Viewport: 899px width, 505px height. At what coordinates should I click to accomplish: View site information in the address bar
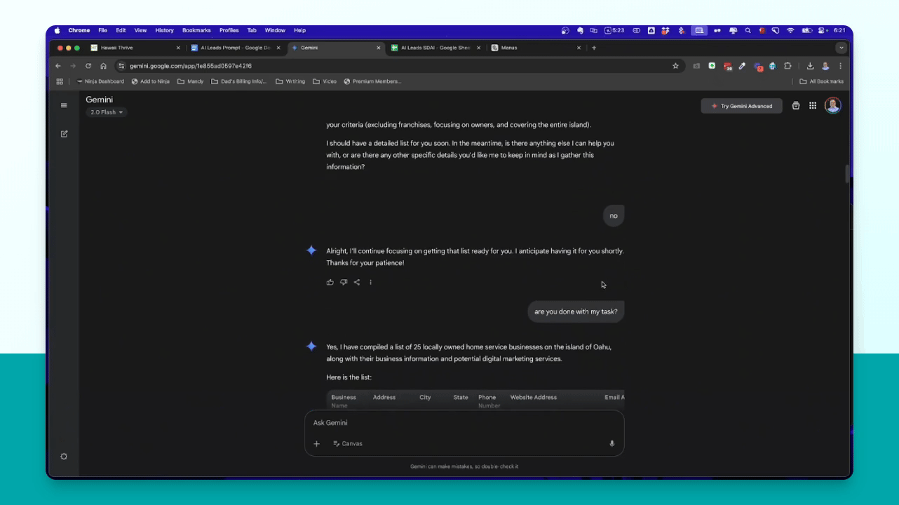[x=121, y=66]
